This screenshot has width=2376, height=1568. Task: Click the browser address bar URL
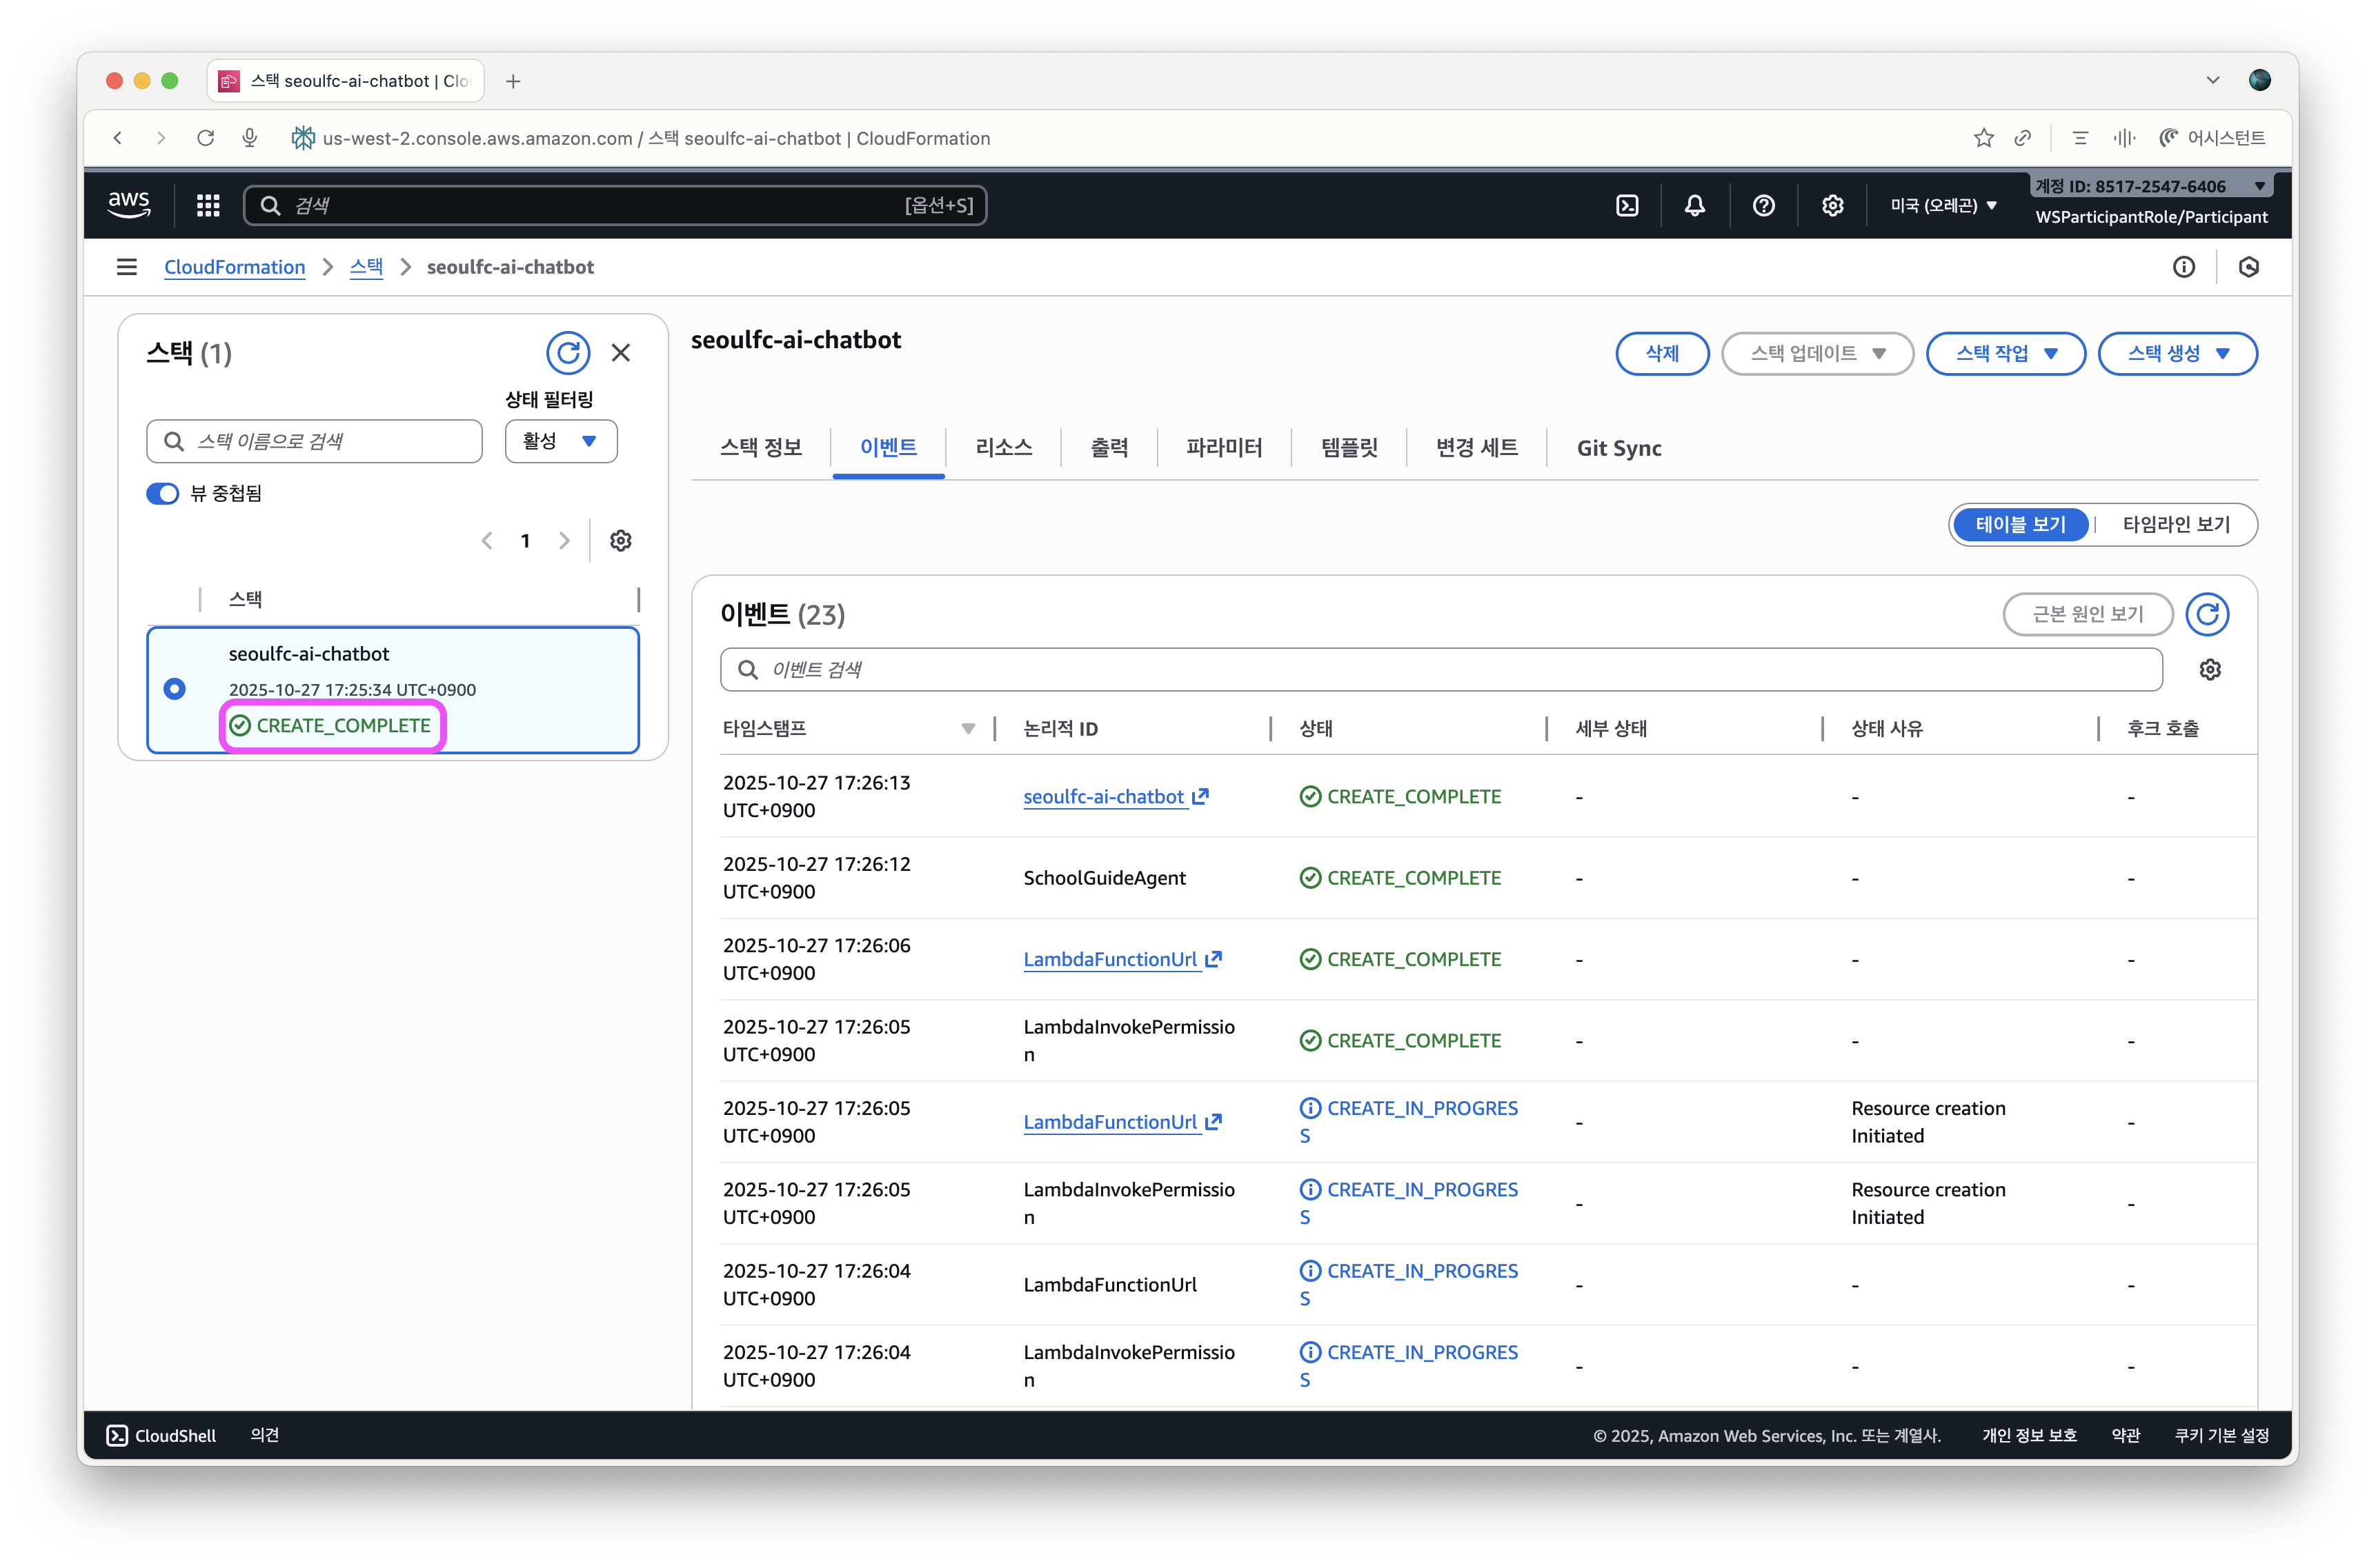(x=656, y=138)
